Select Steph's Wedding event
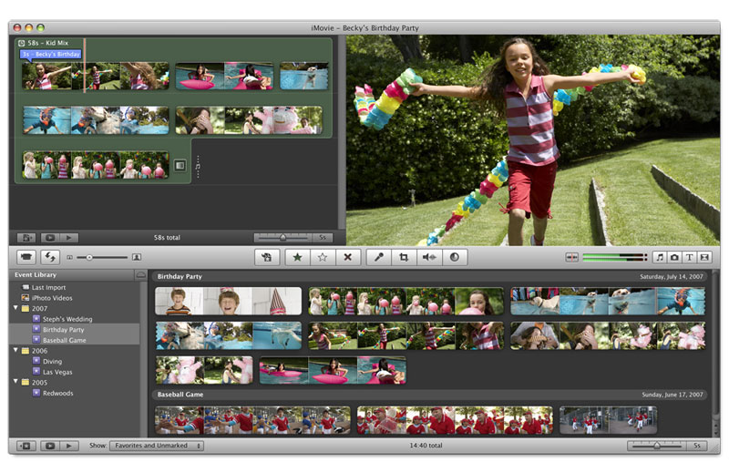Screen dimensions: 729x463 pyautogui.click(x=67, y=319)
